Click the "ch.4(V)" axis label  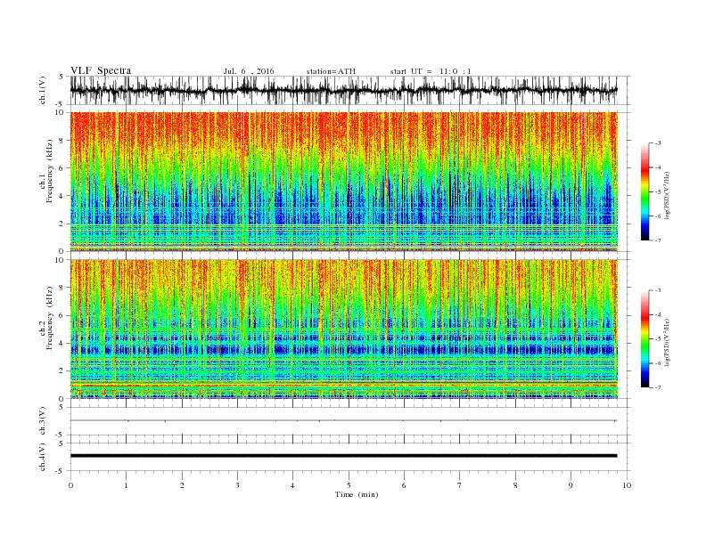tap(43, 458)
